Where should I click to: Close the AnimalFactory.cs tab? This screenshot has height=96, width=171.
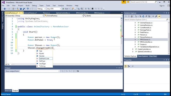click(22, 13)
